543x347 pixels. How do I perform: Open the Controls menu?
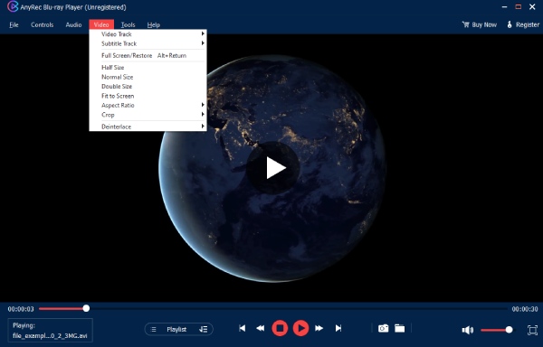click(42, 25)
